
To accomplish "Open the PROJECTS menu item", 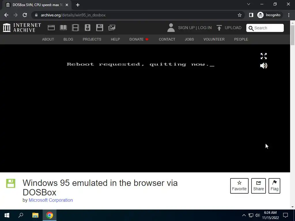I will point(92,39).
